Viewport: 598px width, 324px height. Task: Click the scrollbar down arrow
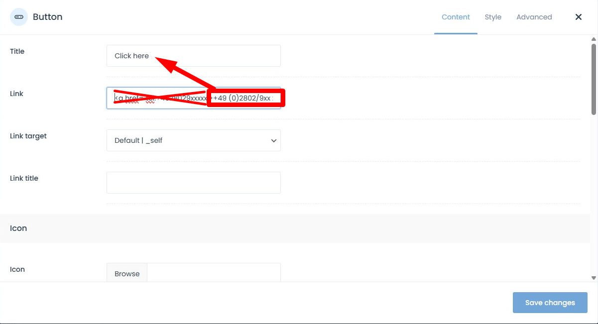coord(594,278)
